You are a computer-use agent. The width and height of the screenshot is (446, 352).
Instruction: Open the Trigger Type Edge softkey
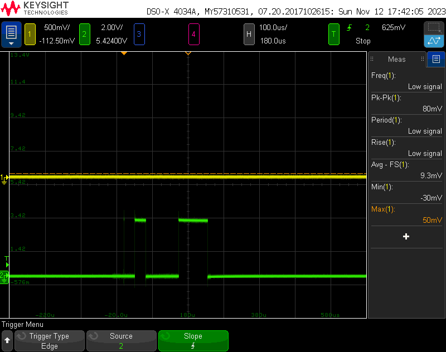(x=50, y=341)
